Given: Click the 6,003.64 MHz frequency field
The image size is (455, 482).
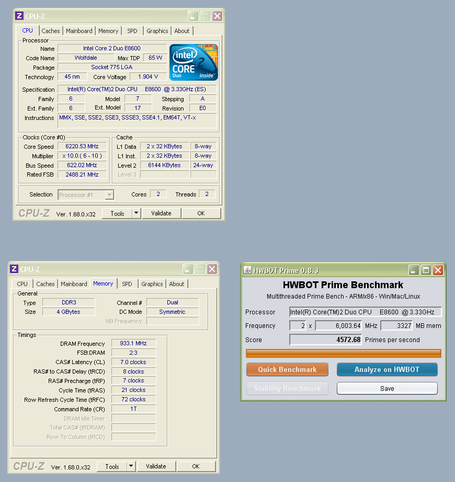Looking at the screenshot, I should [339, 325].
